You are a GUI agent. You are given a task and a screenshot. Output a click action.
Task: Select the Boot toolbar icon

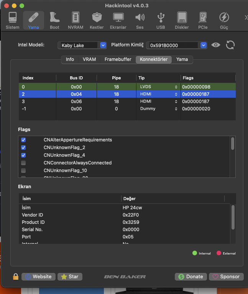(54, 20)
